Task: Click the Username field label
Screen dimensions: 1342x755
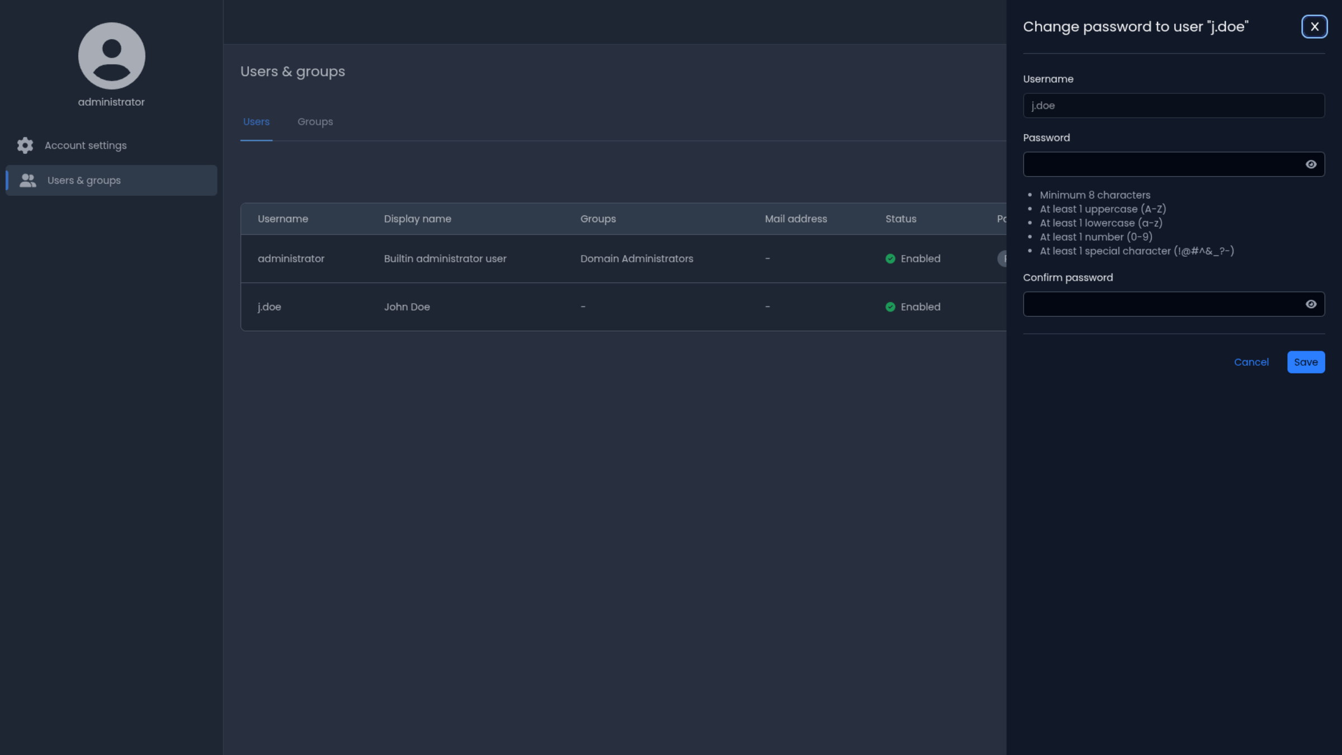Action: (x=1048, y=79)
